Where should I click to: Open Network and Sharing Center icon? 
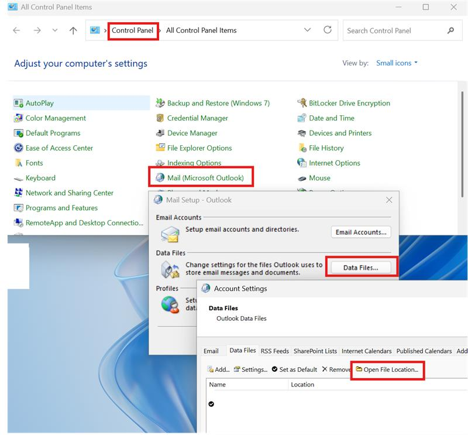(x=19, y=193)
